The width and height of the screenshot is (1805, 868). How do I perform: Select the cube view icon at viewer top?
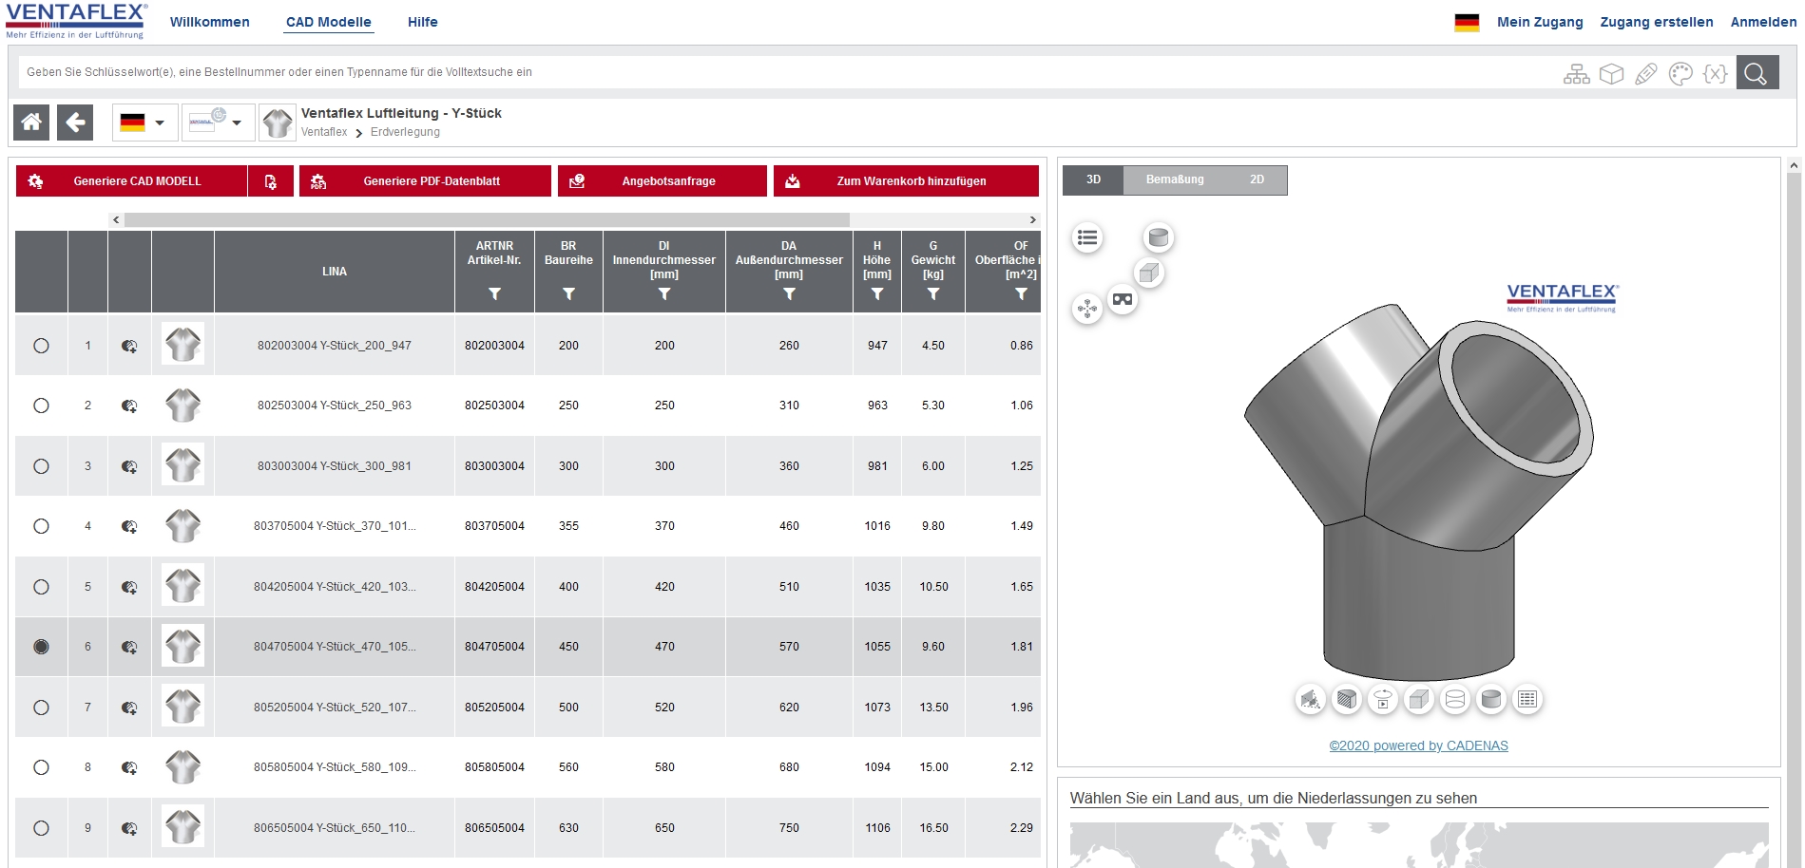click(1149, 274)
